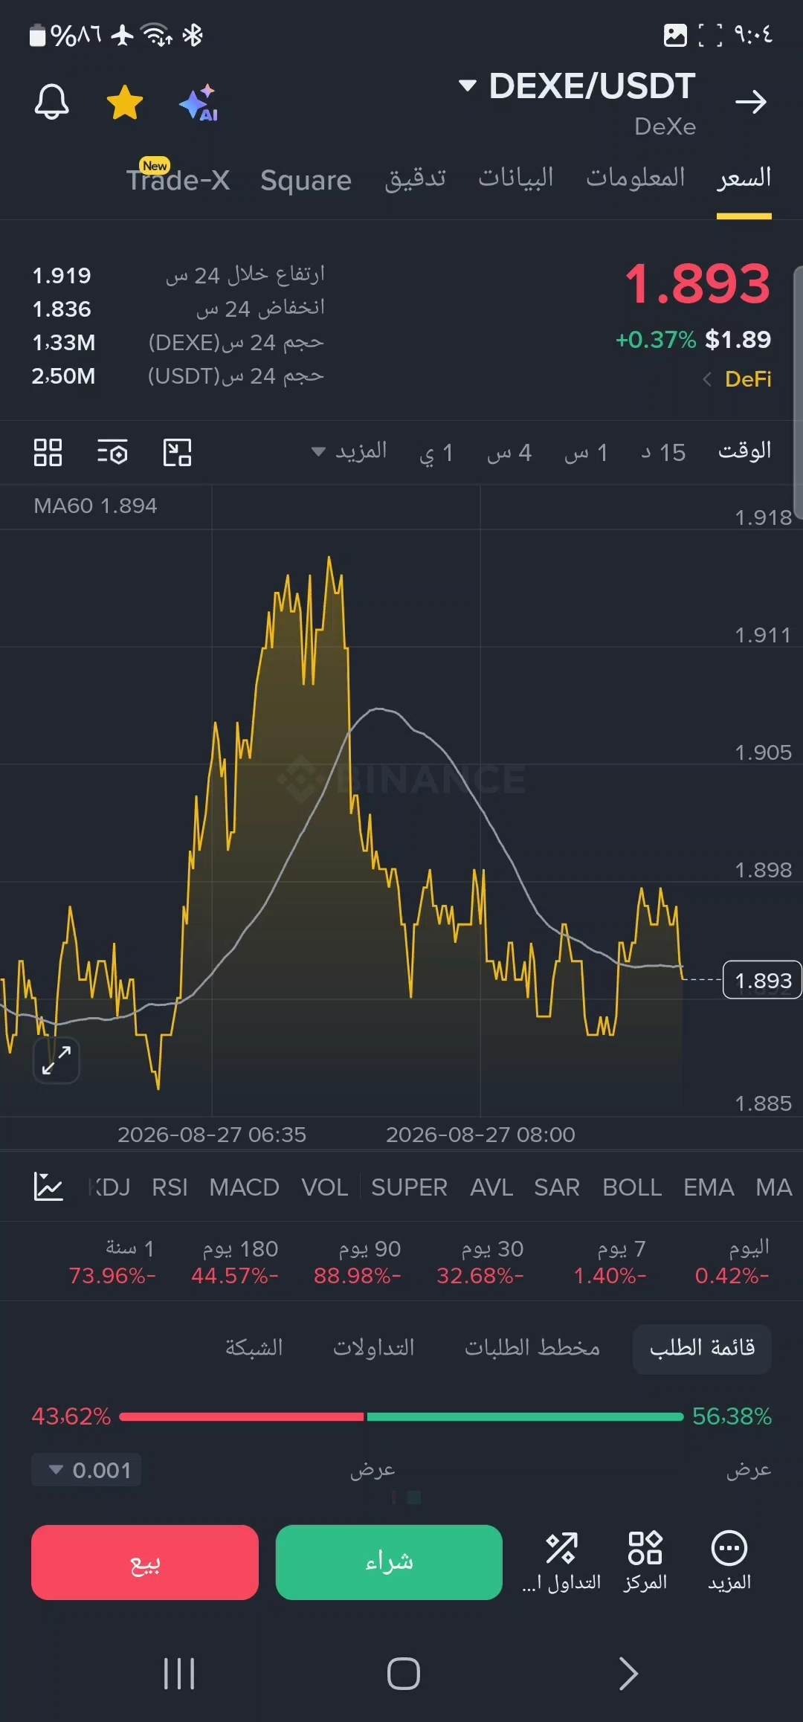The image size is (803, 1722).
Task: Open the التداولات tab
Action: pyautogui.click(x=374, y=1348)
